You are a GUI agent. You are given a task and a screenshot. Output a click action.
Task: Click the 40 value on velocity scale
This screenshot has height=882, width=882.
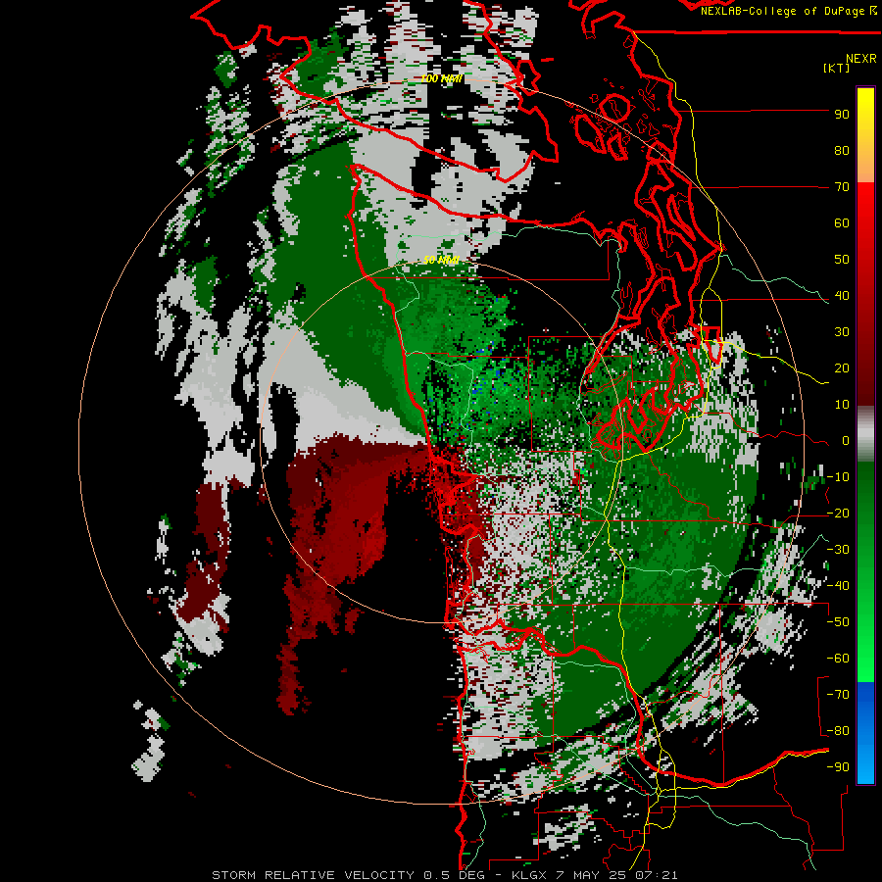coord(842,295)
